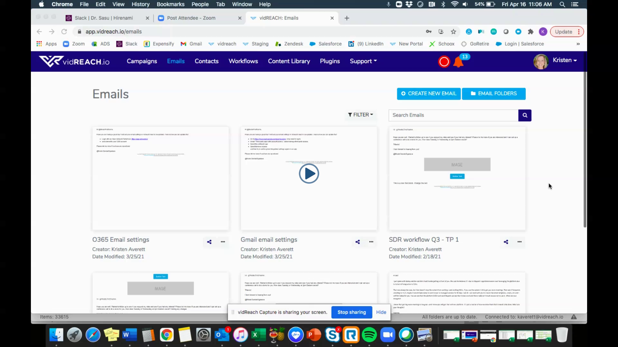Click the EMAIL FOLDERS button
The height and width of the screenshot is (347, 618).
[x=494, y=93]
